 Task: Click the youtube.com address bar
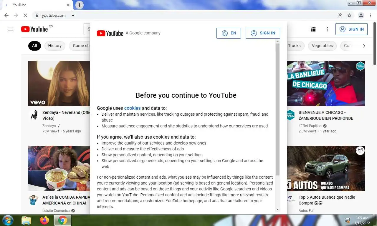186,15
